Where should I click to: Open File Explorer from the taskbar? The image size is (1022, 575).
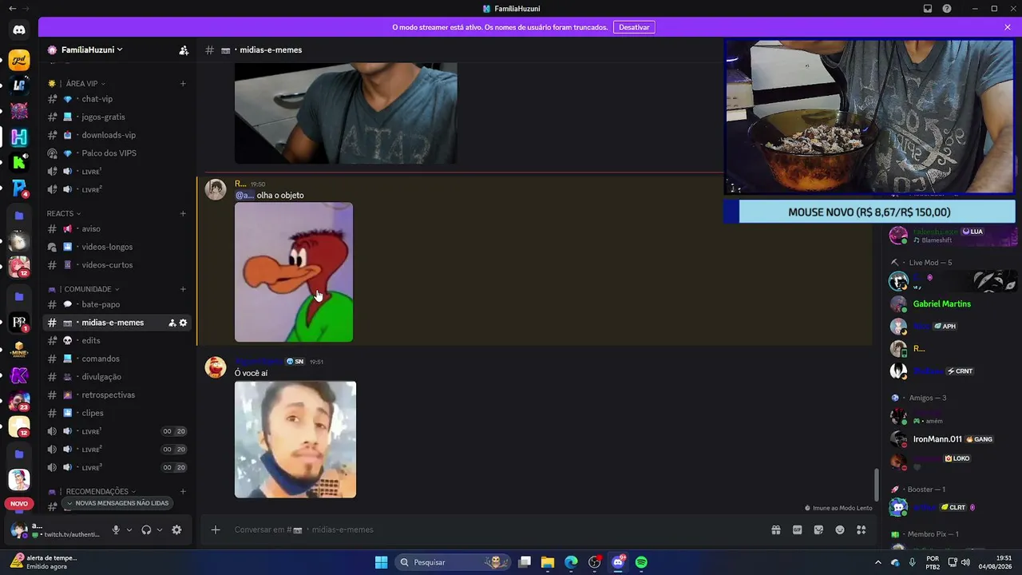[548, 562]
